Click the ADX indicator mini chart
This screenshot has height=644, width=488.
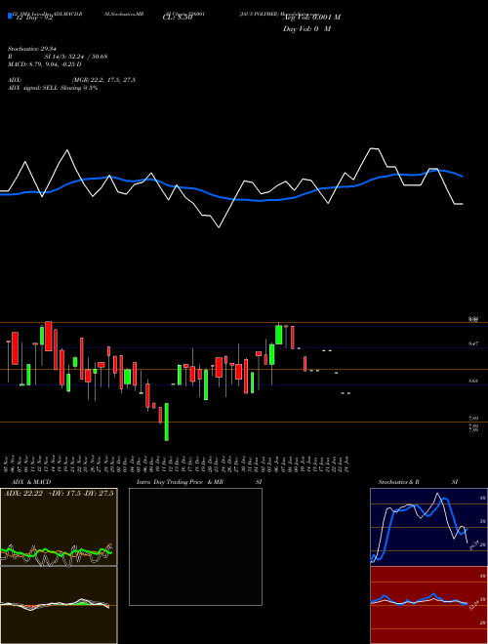coord(59,527)
